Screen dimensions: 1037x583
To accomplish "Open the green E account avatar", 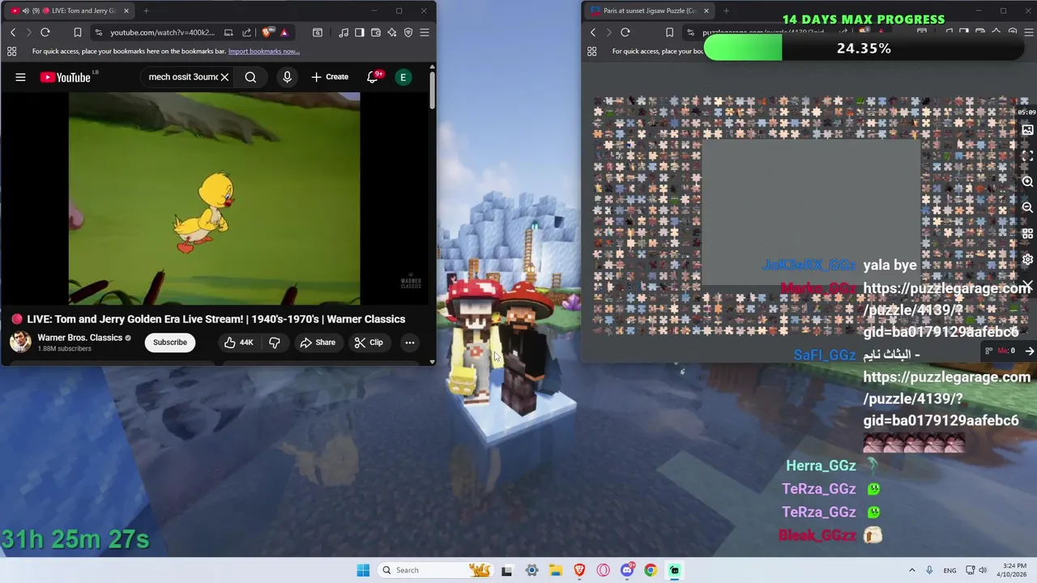I will (403, 77).
